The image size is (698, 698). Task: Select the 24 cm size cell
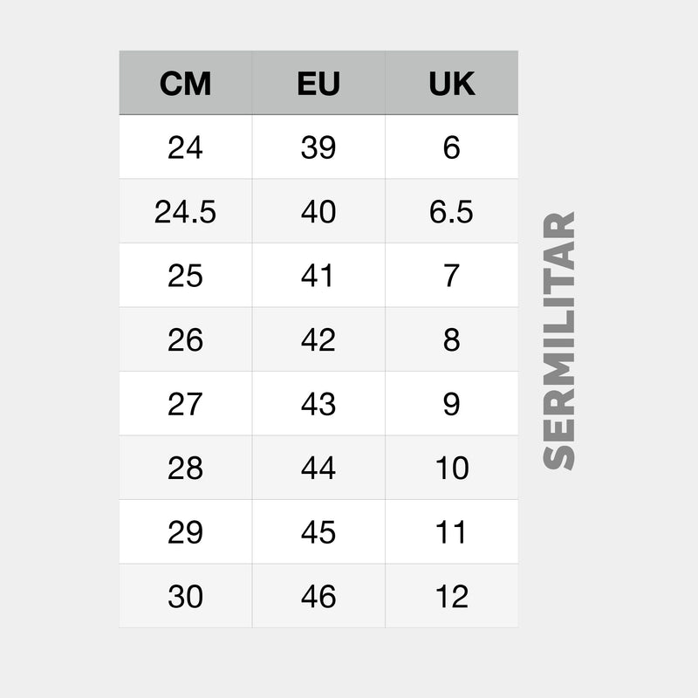pyautogui.click(x=185, y=147)
